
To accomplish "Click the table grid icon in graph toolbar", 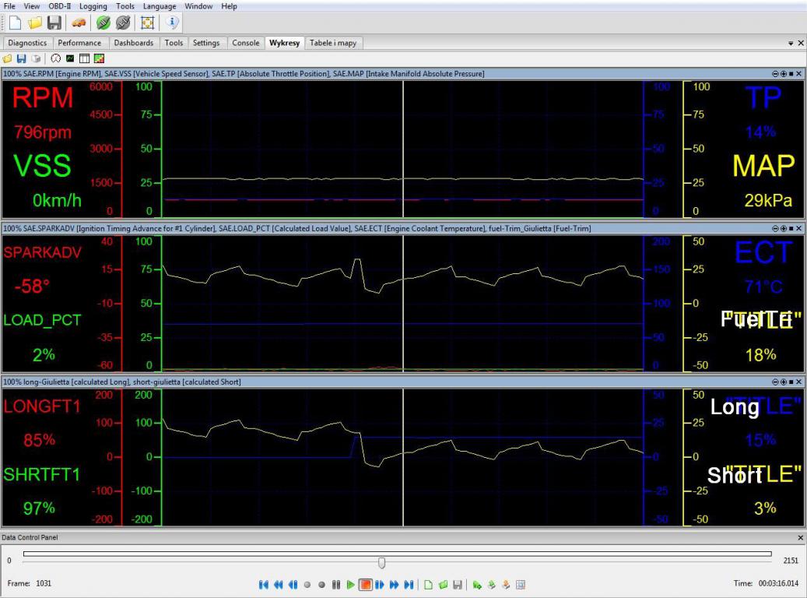I will click(x=84, y=58).
